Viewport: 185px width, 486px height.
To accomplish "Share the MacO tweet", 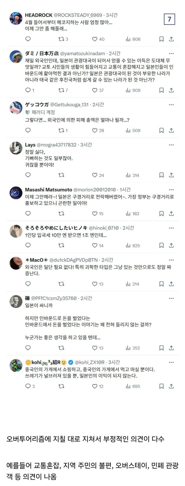I will pos(171,284).
